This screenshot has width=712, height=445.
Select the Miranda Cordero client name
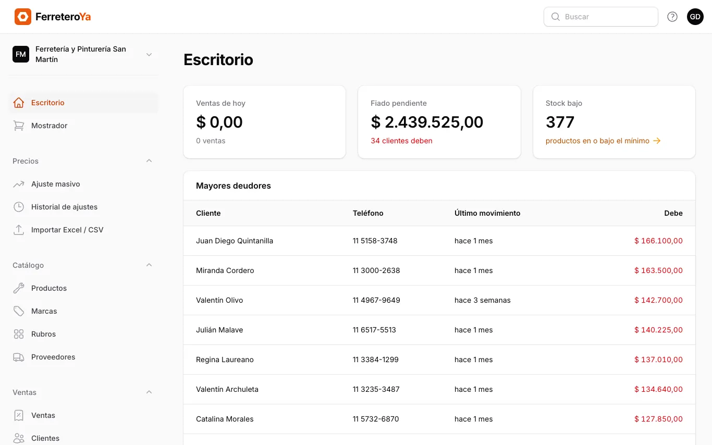click(225, 270)
